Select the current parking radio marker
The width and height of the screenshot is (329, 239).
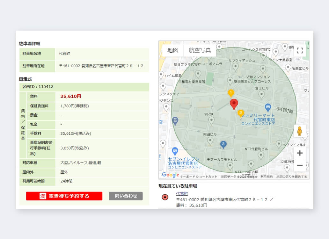click(x=165, y=197)
